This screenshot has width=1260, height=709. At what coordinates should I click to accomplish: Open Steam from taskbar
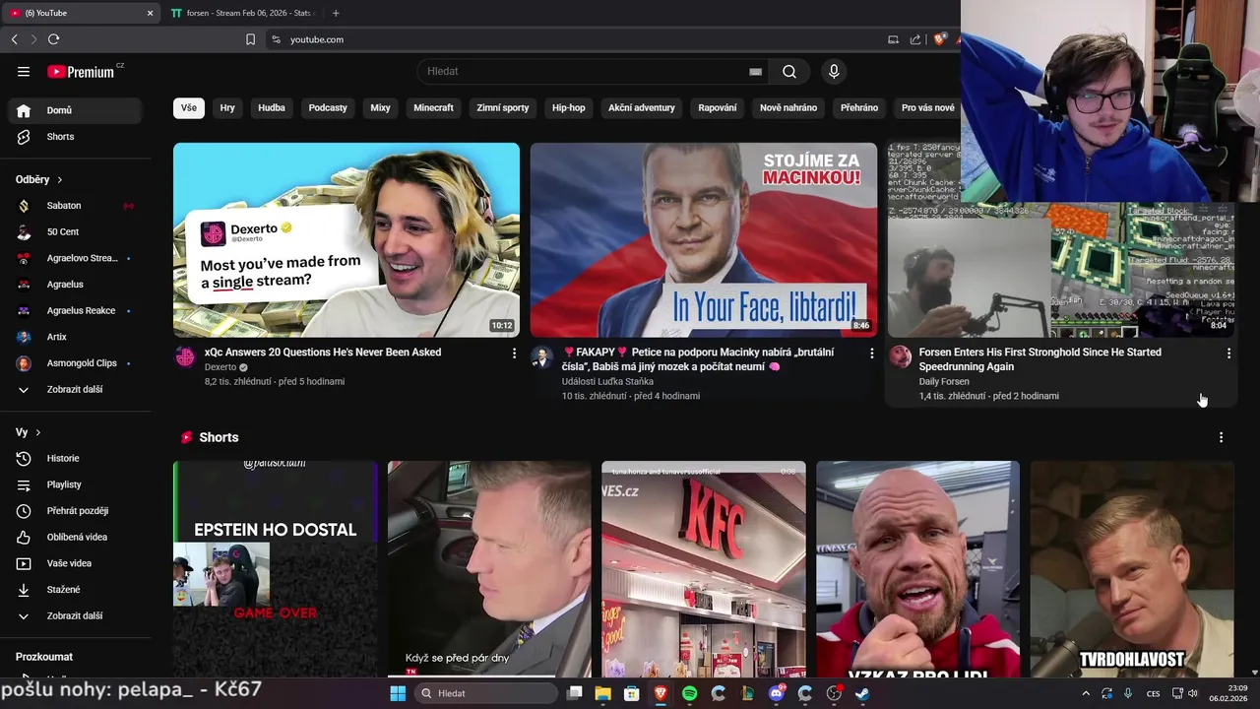(x=862, y=693)
